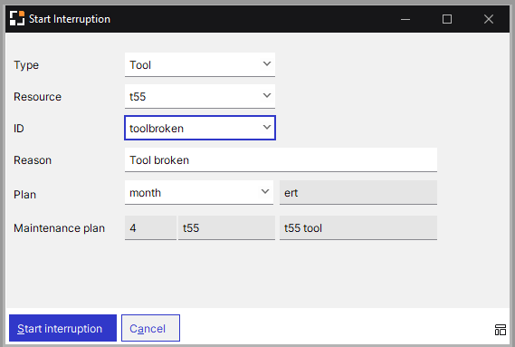Screen dimensions: 515x347
Task: Maximize the Start Interruption window
Action: click(x=447, y=19)
